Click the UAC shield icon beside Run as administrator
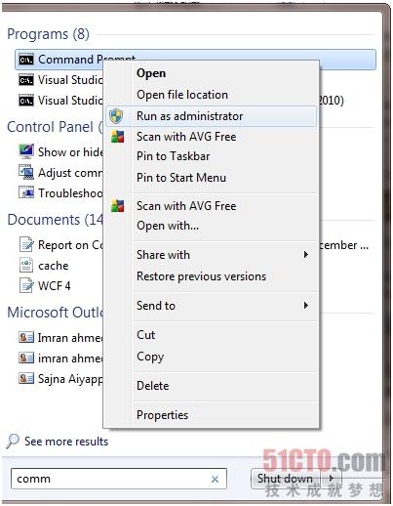 [x=116, y=116]
